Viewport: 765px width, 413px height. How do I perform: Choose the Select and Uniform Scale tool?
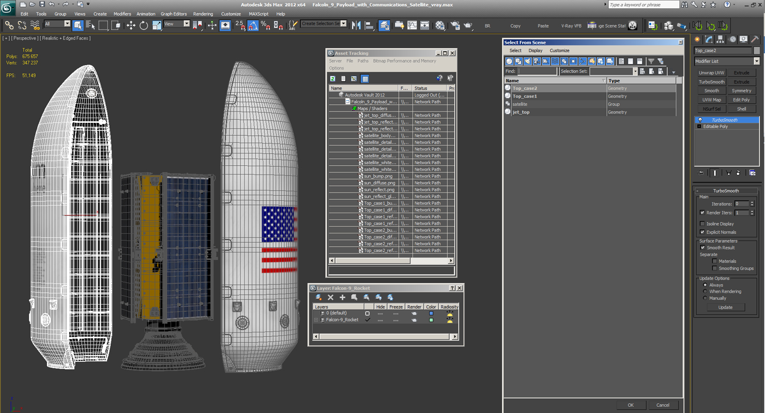[157, 25]
